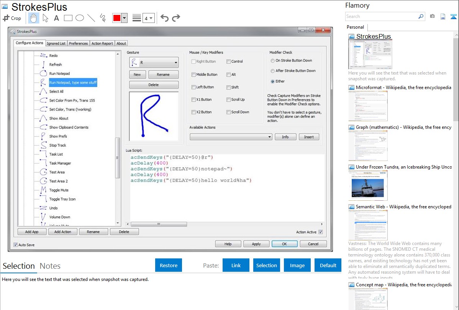Click the gesture icon beside Toggle Mute
Image resolution: width=459 pixels, height=310 pixels.
point(43,190)
